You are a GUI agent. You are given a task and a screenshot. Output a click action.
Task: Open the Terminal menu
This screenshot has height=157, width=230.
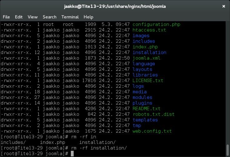[70, 17]
